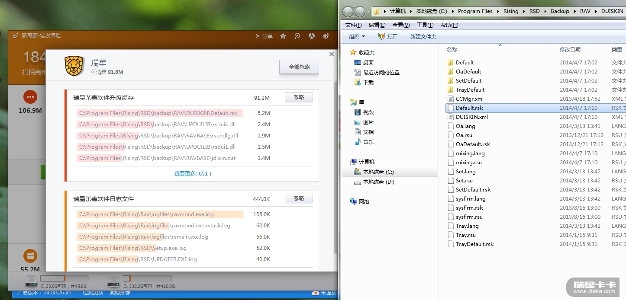Select the TrayDefault folder icon

pyautogui.click(x=451, y=89)
